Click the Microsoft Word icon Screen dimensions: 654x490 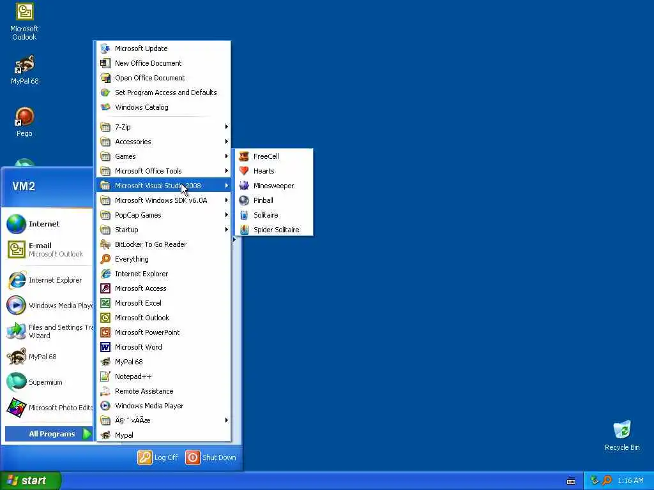105,347
